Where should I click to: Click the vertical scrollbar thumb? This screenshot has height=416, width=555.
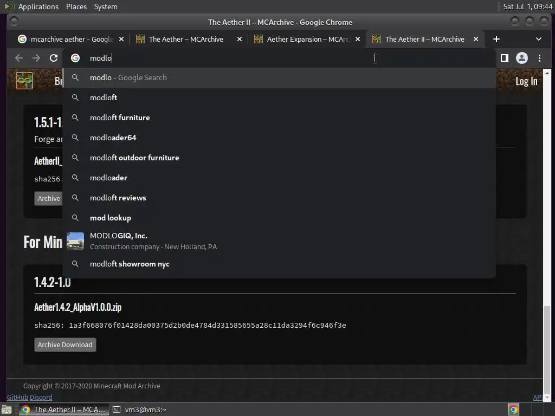pos(547,348)
